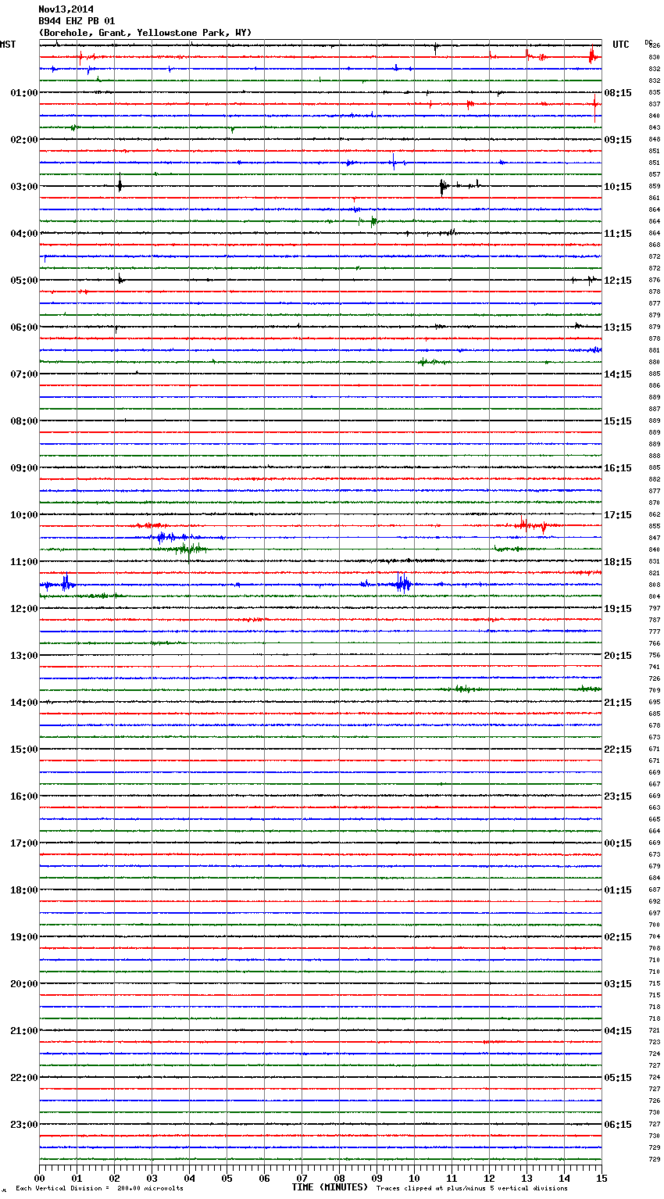
Task: Select minute '13' on bottom time axis
Action: [527, 1178]
